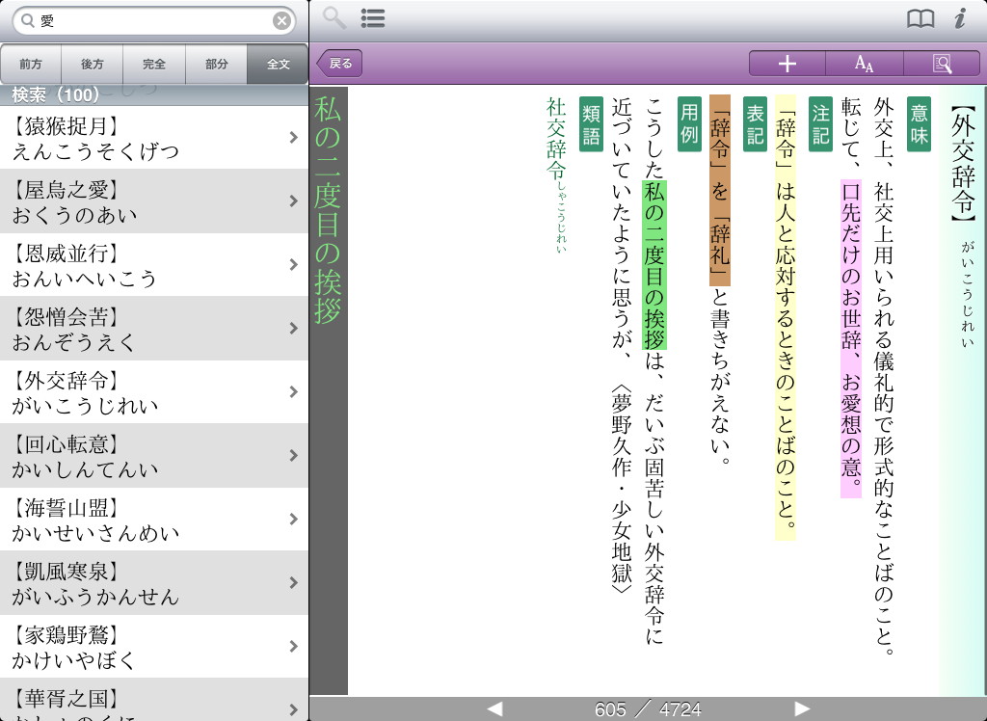Open the 屋烏之愛 entry

point(154,201)
